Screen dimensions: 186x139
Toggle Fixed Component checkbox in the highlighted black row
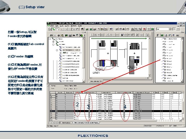pyautogui.click(x=124, y=111)
